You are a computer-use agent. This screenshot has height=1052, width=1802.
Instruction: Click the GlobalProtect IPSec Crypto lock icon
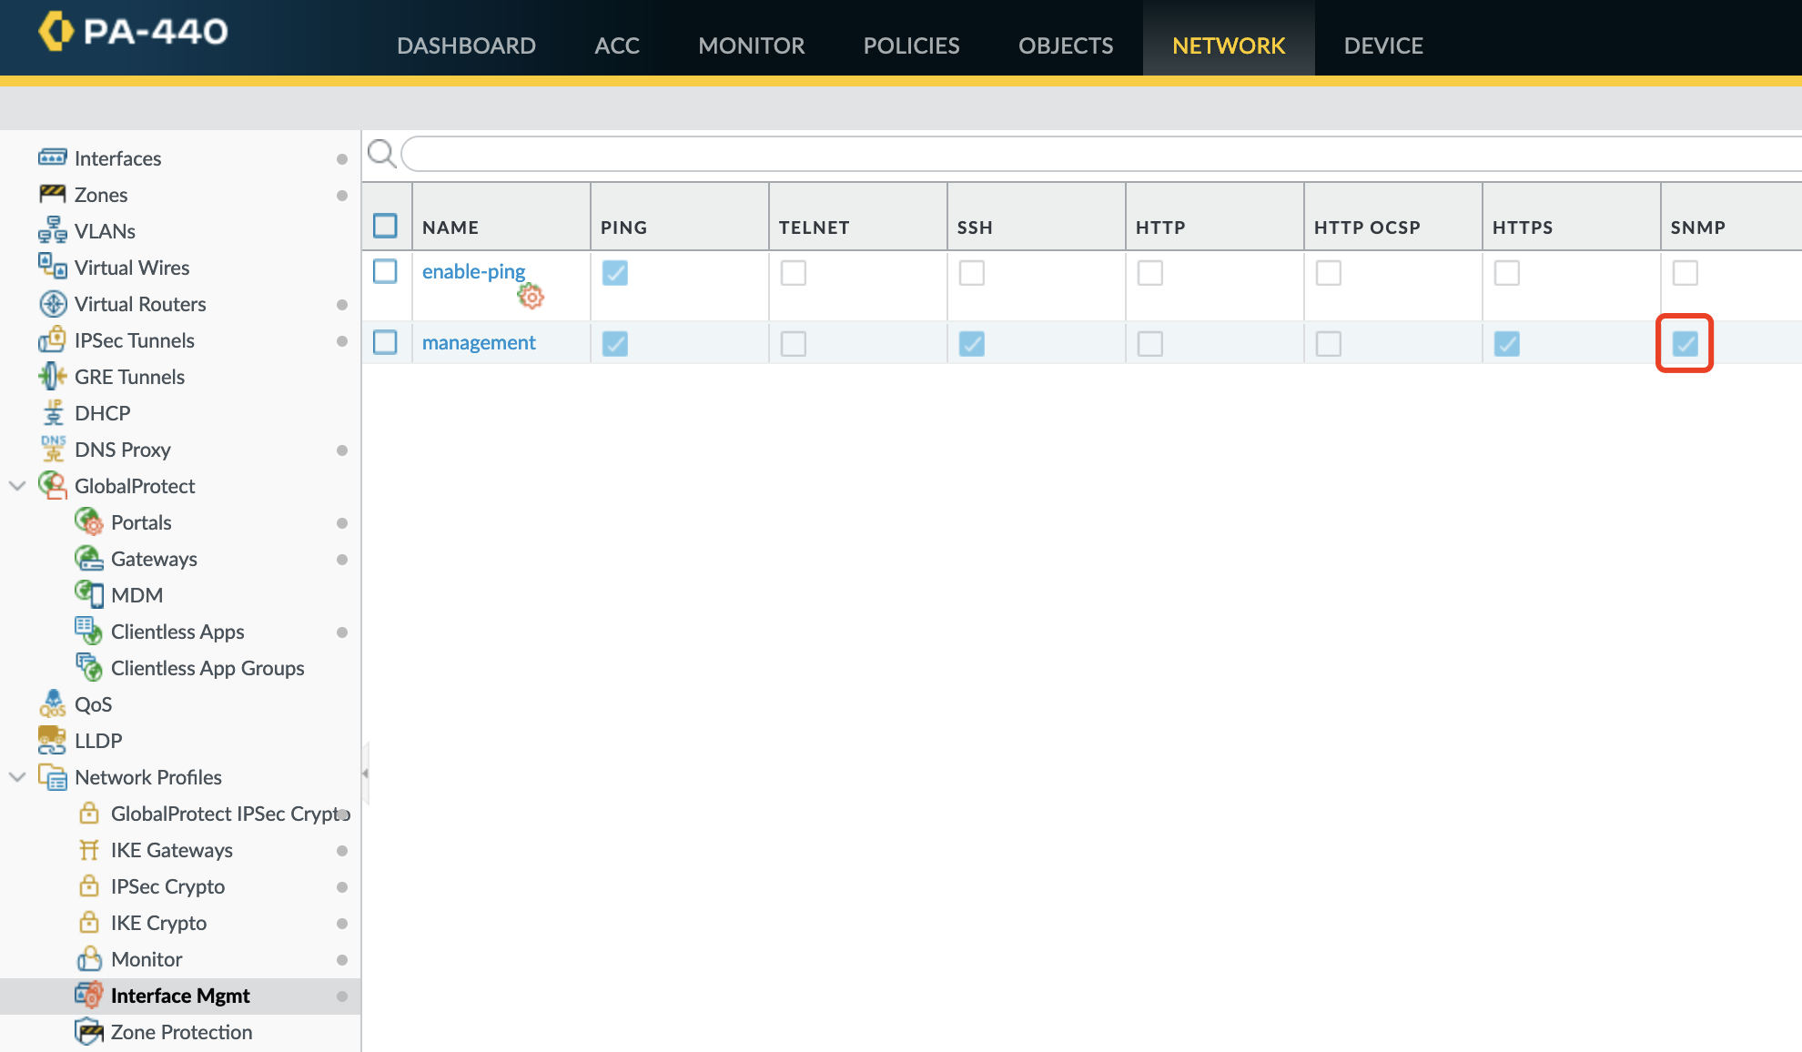[89, 812]
